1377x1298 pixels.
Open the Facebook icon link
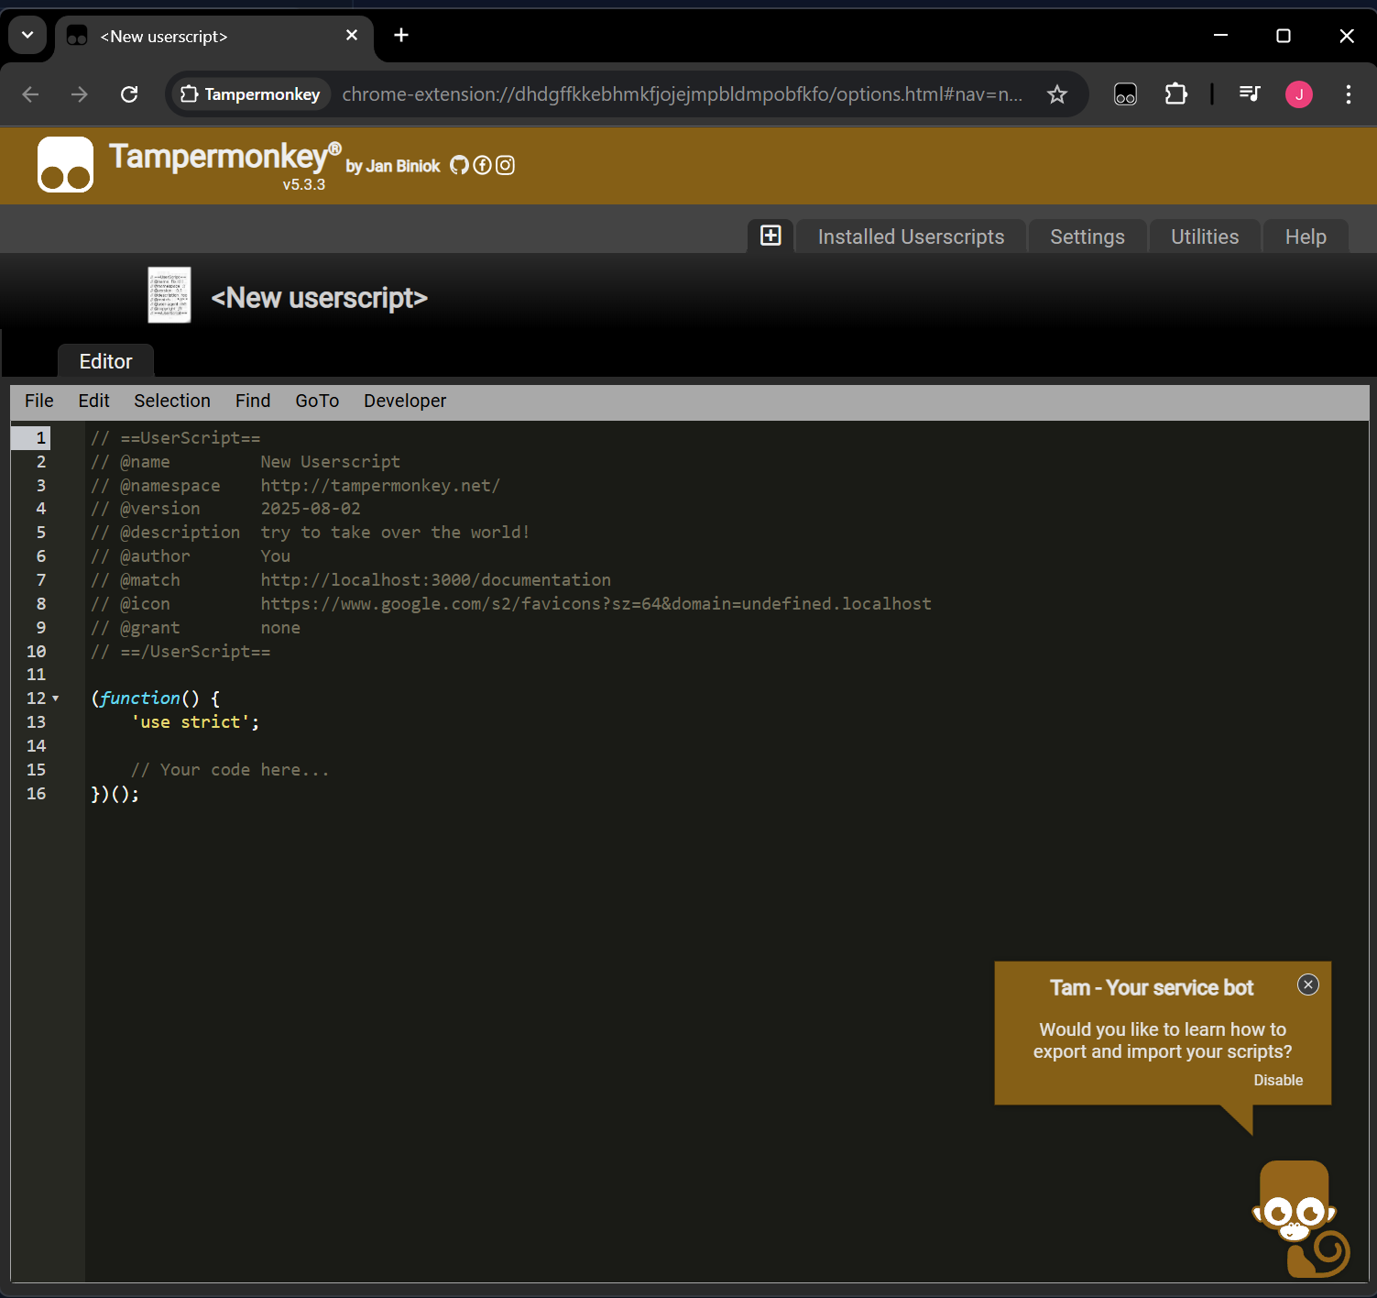point(482,165)
